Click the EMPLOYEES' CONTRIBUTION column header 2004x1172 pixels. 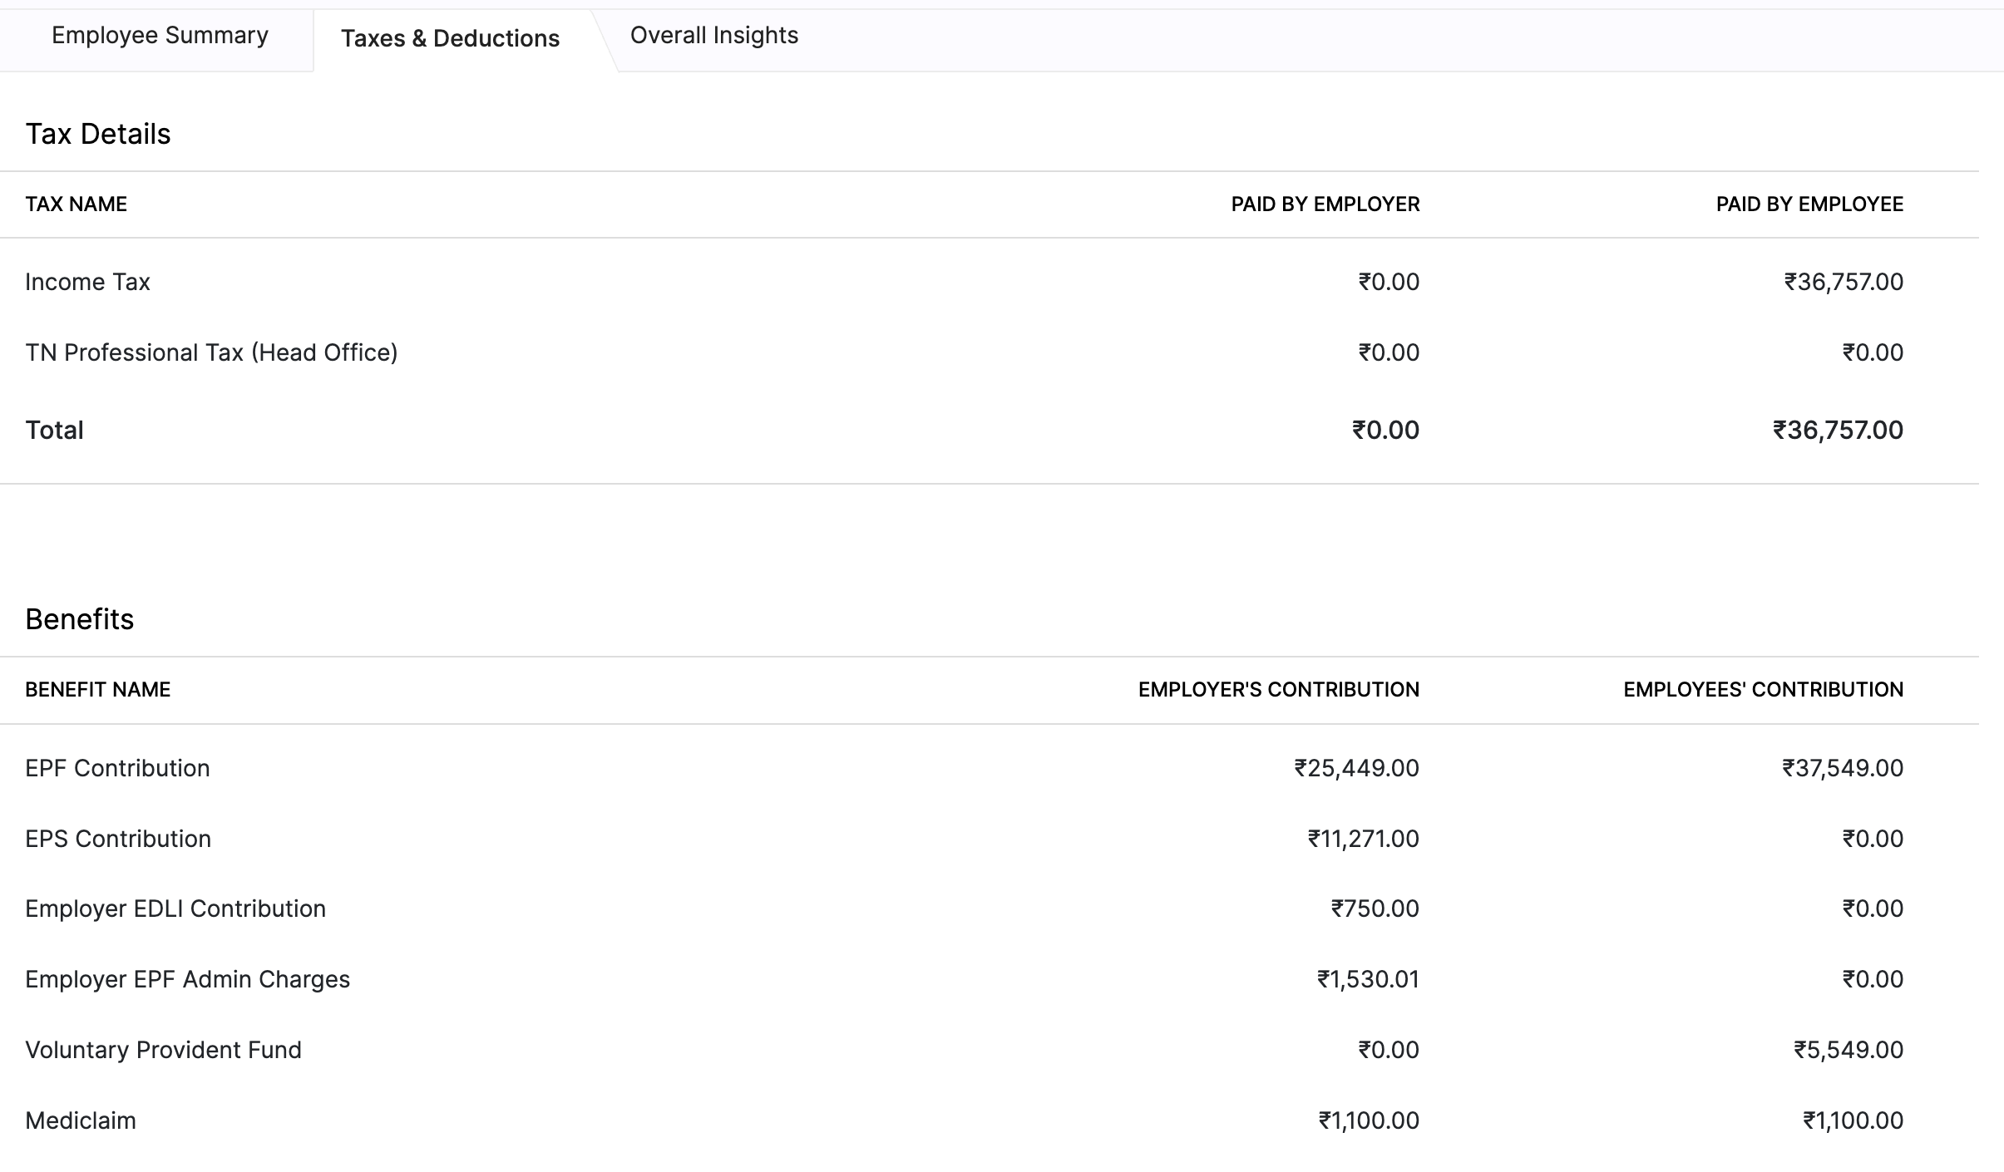[x=1763, y=690]
